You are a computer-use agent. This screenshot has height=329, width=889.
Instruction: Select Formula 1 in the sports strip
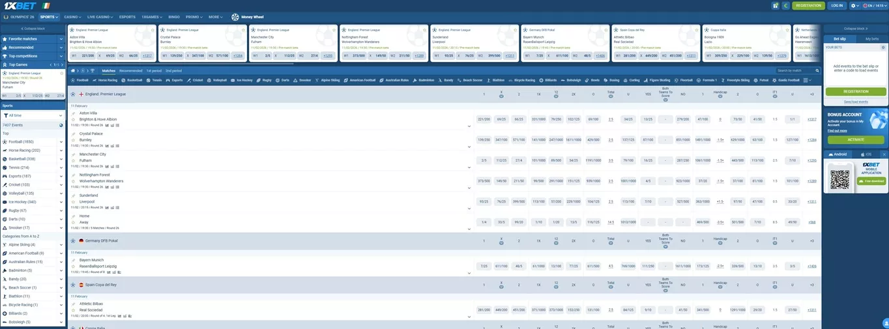point(707,80)
